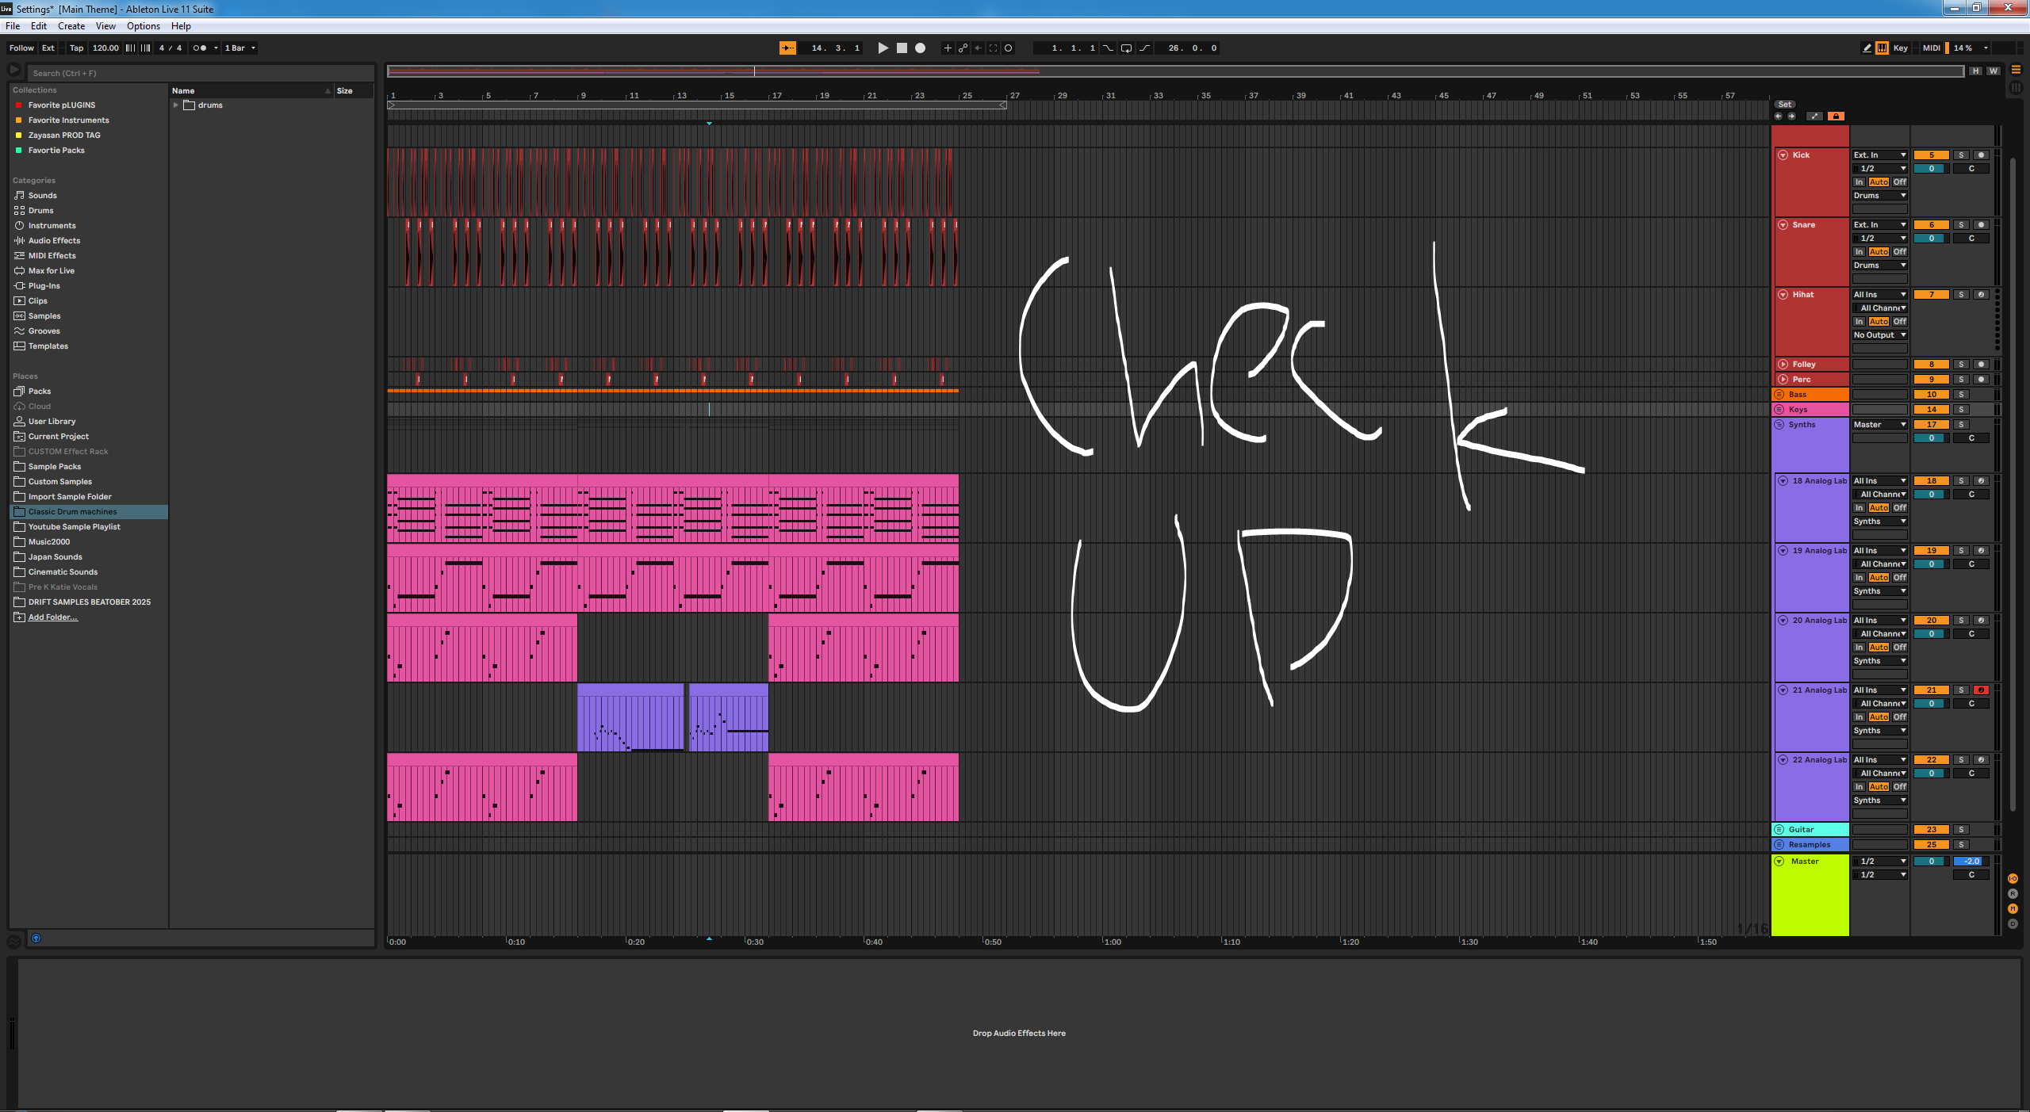
Task: Open the Options menu
Action: tap(144, 26)
